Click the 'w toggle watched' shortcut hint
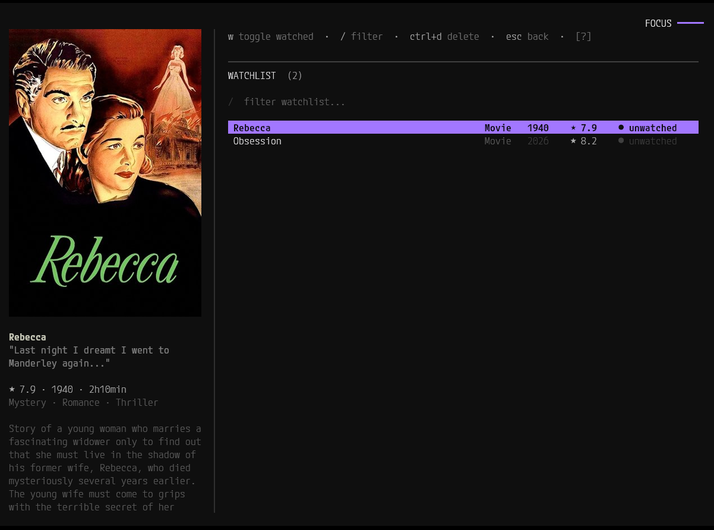Image resolution: width=714 pixels, height=530 pixels. point(271,37)
